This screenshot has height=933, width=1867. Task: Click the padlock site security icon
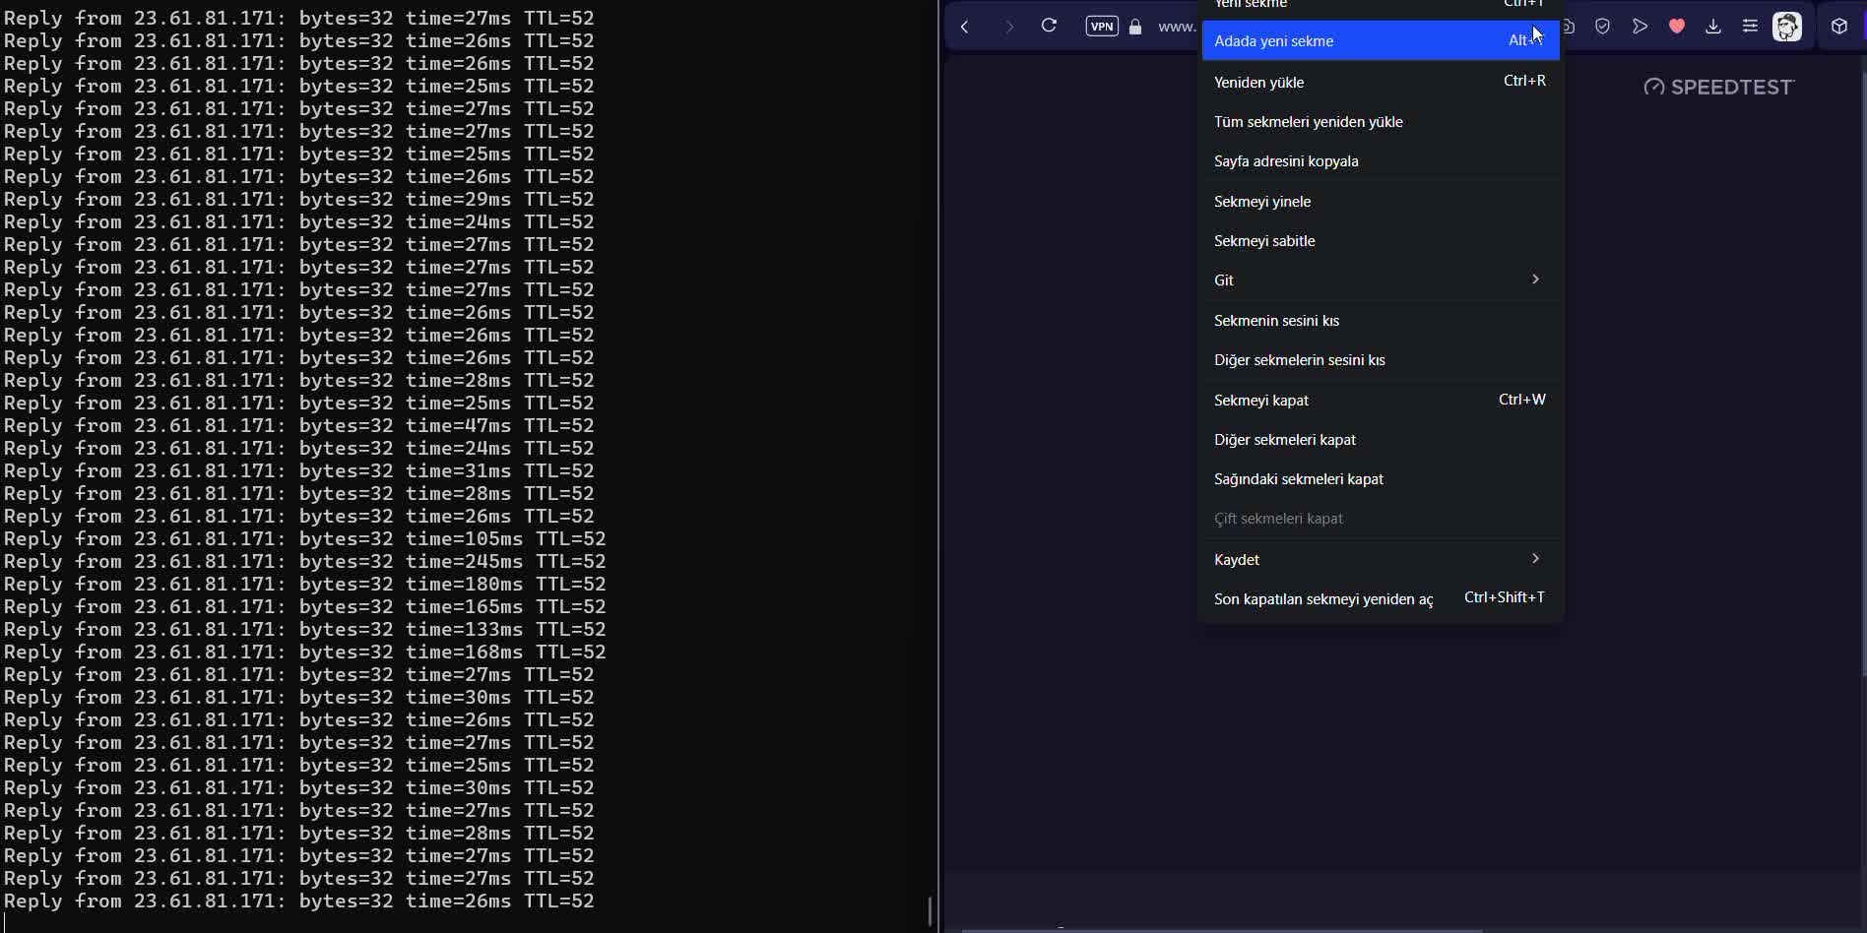(1135, 28)
